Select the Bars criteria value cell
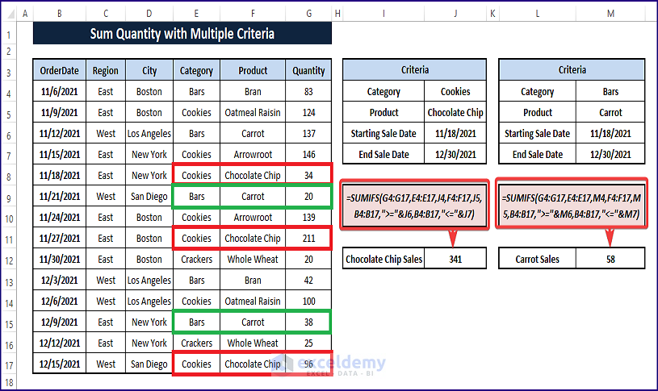Image resolution: width=658 pixels, height=391 pixels. pyautogui.click(x=610, y=91)
